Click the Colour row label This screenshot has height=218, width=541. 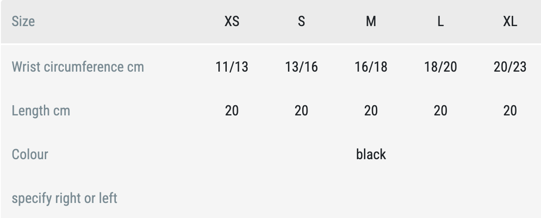pos(30,154)
